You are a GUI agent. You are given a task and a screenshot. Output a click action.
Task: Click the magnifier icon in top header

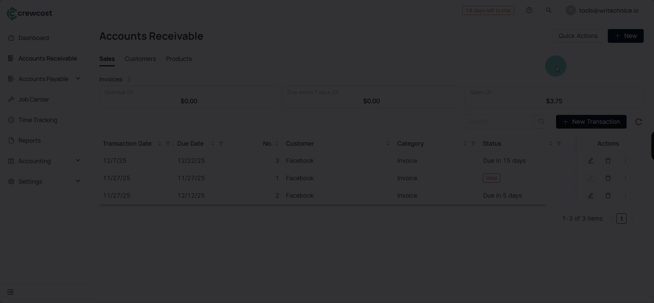pyautogui.click(x=549, y=11)
